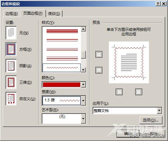Choose the 自定义(U) custom border setting icon
The width and height of the screenshot is (168, 141).
tap(11, 99)
